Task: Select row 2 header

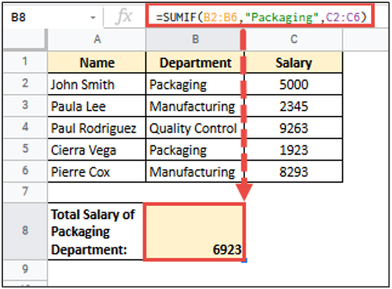Action: click(26, 84)
